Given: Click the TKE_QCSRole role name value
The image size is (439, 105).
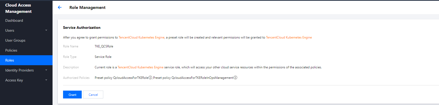Looking at the screenshot, I should [x=104, y=46].
